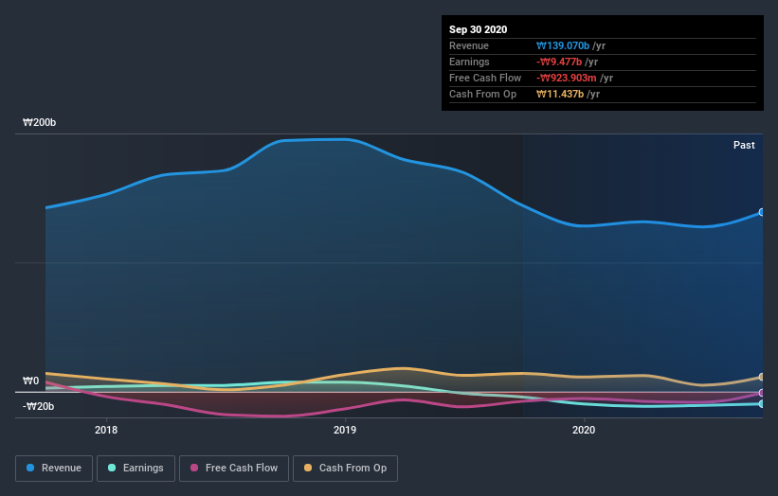Click the Earnings row label in tooltip

pos(469,62)
